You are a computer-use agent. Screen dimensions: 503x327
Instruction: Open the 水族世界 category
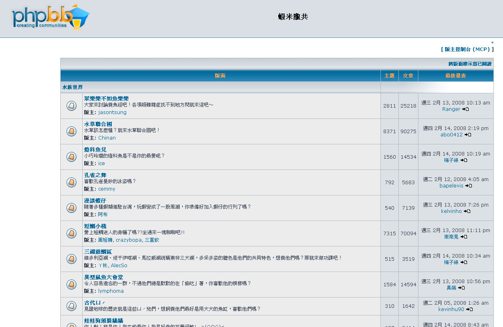(73, 87)
